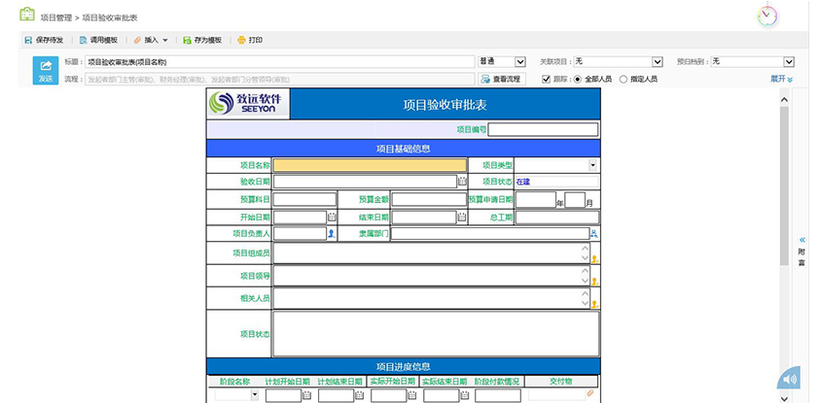Select the 全部人员 radio button
This screenshot has height=403, width=819.
pyautogui.click(x=578, y=80)
